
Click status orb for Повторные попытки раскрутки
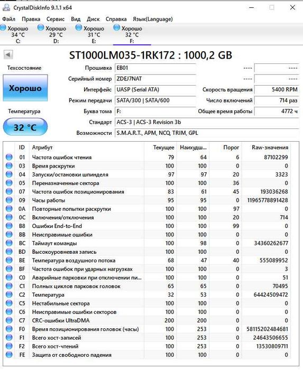pyautogui.click(x=9, y=209)
